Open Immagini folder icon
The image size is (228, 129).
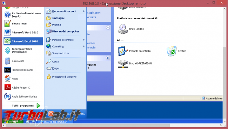[x=48, y=18]
